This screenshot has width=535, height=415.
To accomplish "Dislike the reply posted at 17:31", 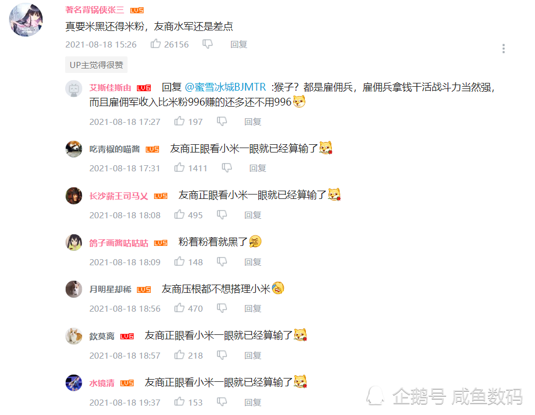I will [x=227, y=167].
